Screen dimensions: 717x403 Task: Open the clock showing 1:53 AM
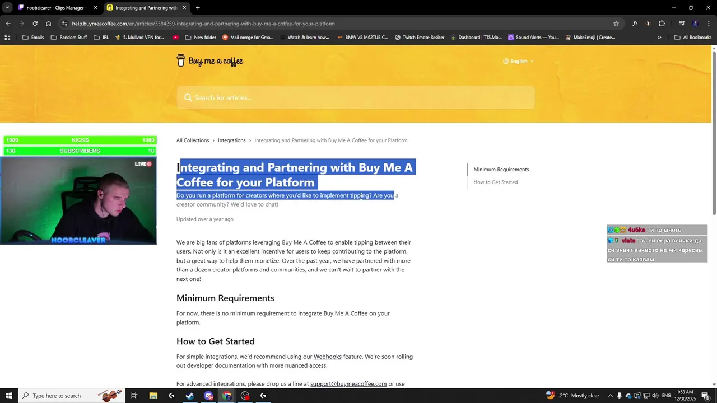(685, 396)
